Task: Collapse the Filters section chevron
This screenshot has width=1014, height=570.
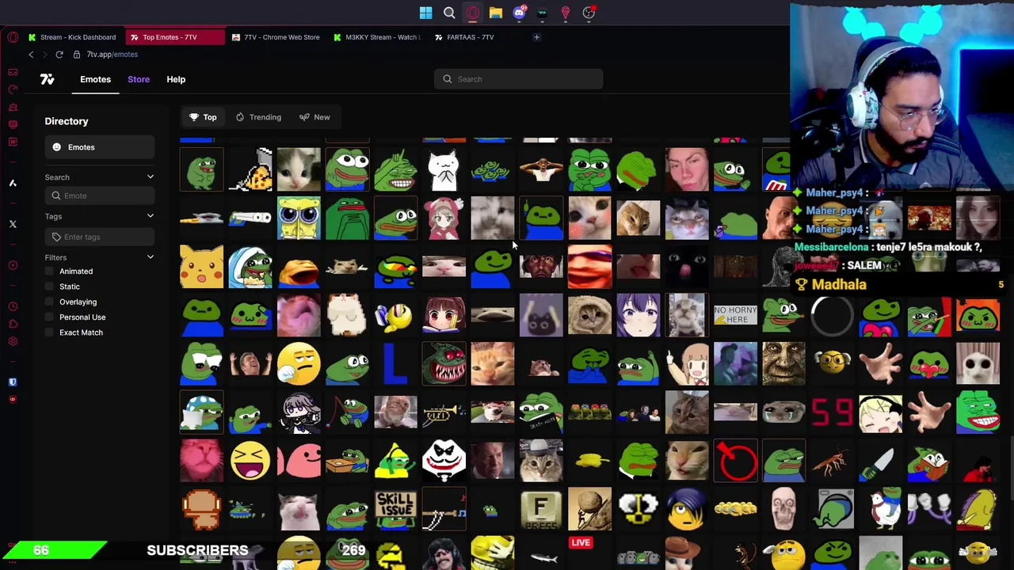Action: pyautogui.click(x=150, y=257)
